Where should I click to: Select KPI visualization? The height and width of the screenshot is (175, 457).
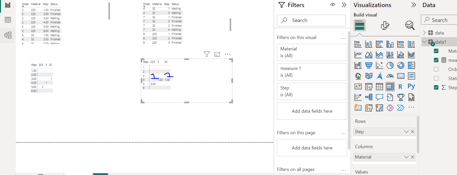358,87
